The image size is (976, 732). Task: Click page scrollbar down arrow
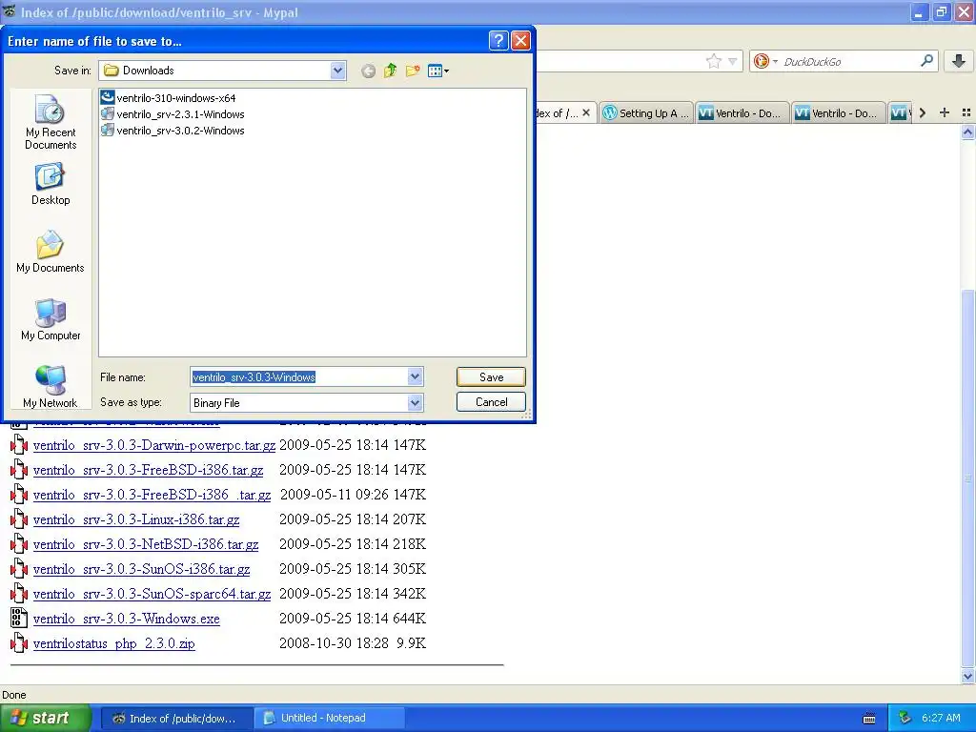[967, 677]
